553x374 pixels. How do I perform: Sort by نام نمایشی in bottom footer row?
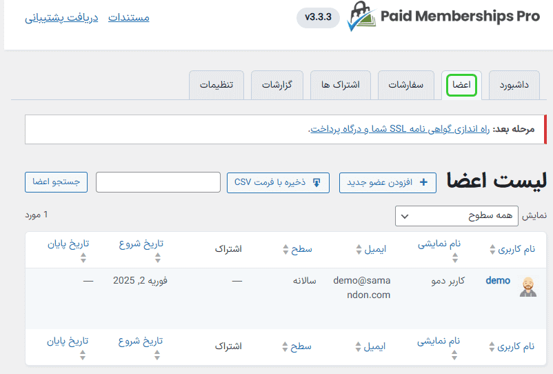click(x=439, y=347)
